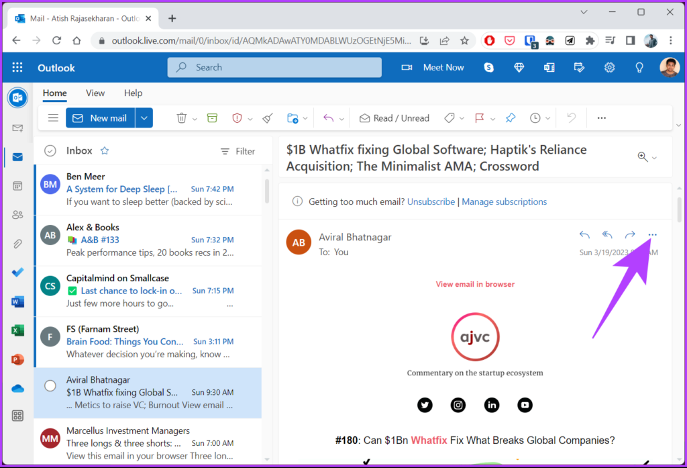Screen dimensions: 687x468
Task: Click the Delete trash icon
Action: coord(181,118)
